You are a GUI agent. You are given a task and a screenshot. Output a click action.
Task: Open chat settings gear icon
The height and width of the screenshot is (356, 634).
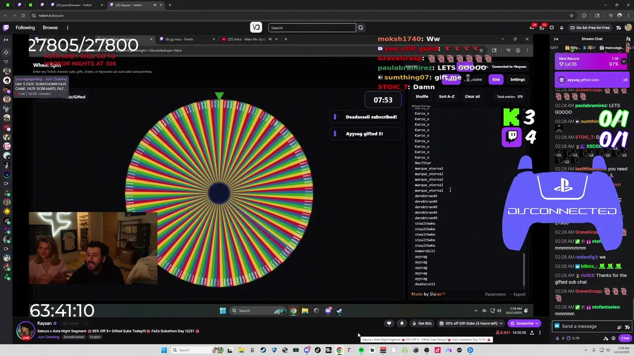click(x=614, y=338)
